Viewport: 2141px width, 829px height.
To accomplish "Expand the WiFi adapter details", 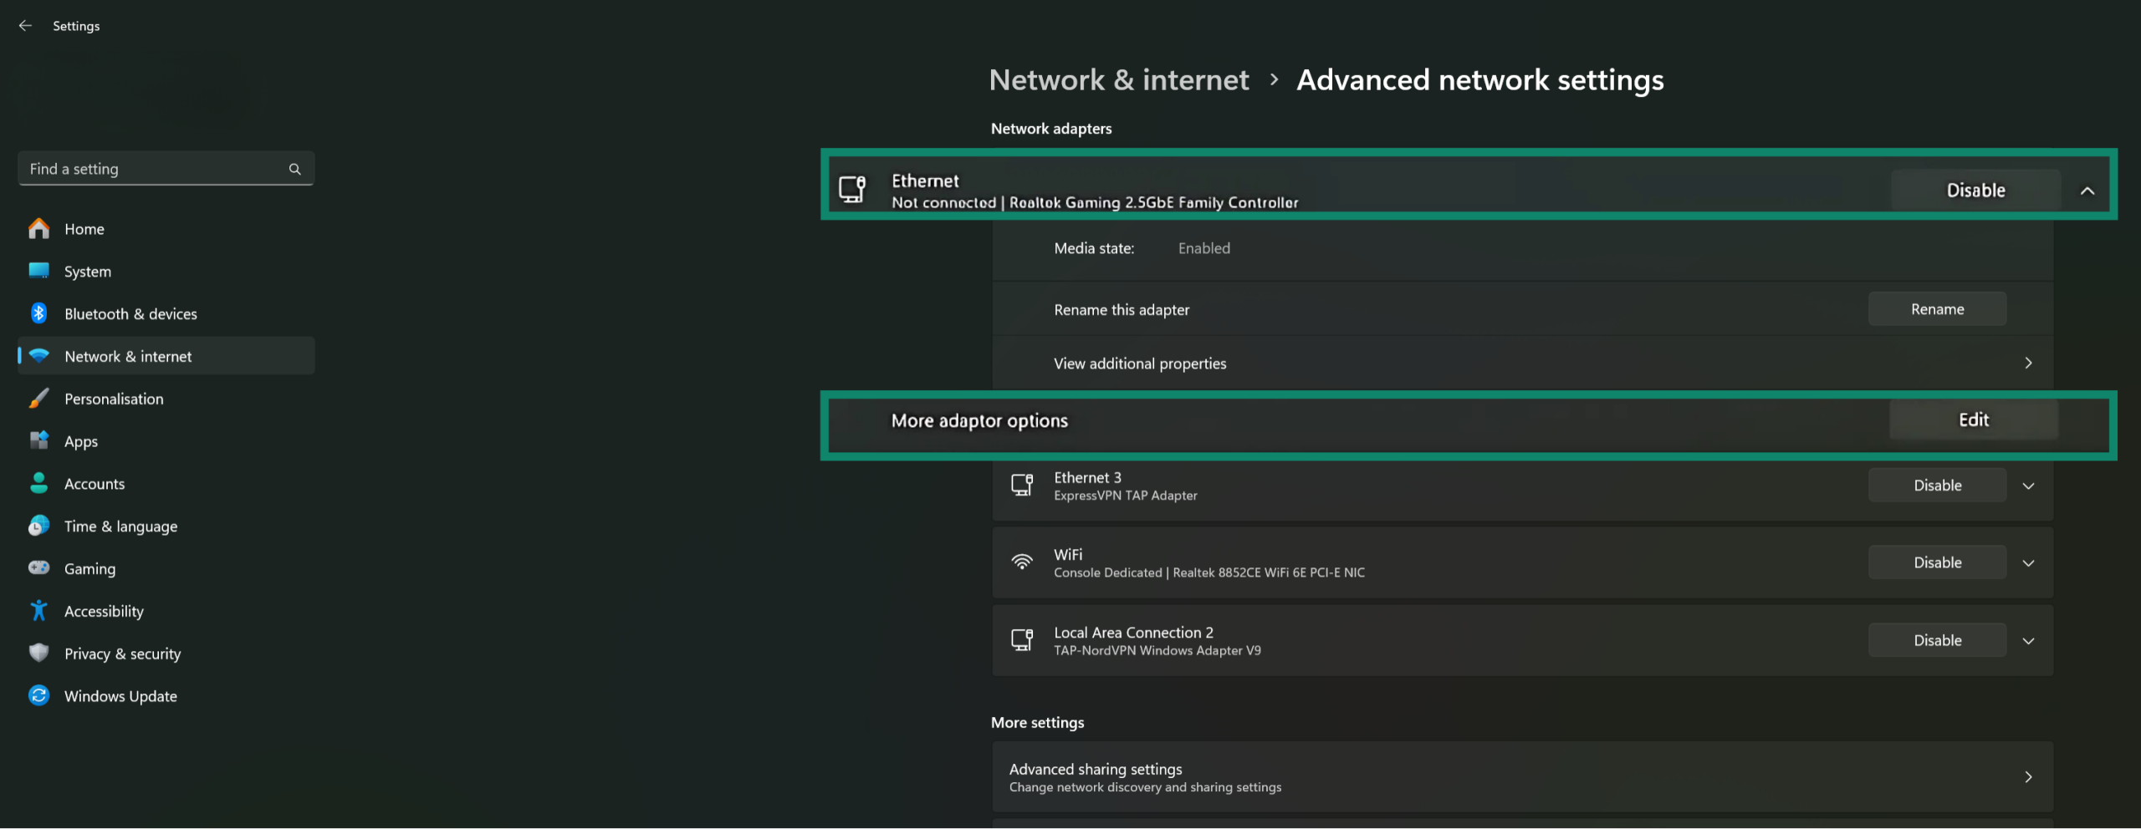I will (x=2028, y=563).
